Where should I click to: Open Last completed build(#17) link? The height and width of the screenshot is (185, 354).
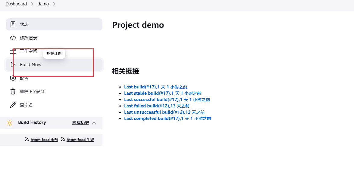tap(168, 119)
